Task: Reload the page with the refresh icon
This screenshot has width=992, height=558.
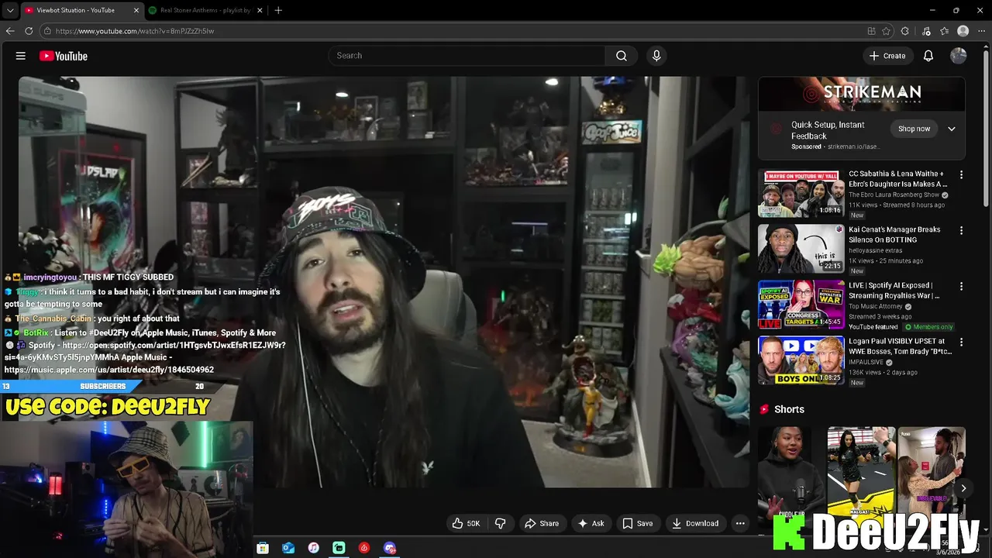Action: click(29, 31)
